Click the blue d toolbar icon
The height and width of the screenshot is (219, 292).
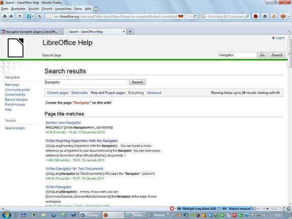click(x=29, y=16)
